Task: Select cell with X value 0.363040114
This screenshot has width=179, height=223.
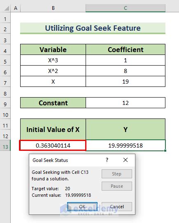Action: [x=53, y=146]
